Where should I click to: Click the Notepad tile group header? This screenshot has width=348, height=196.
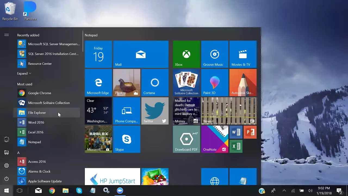click(91, 35)
